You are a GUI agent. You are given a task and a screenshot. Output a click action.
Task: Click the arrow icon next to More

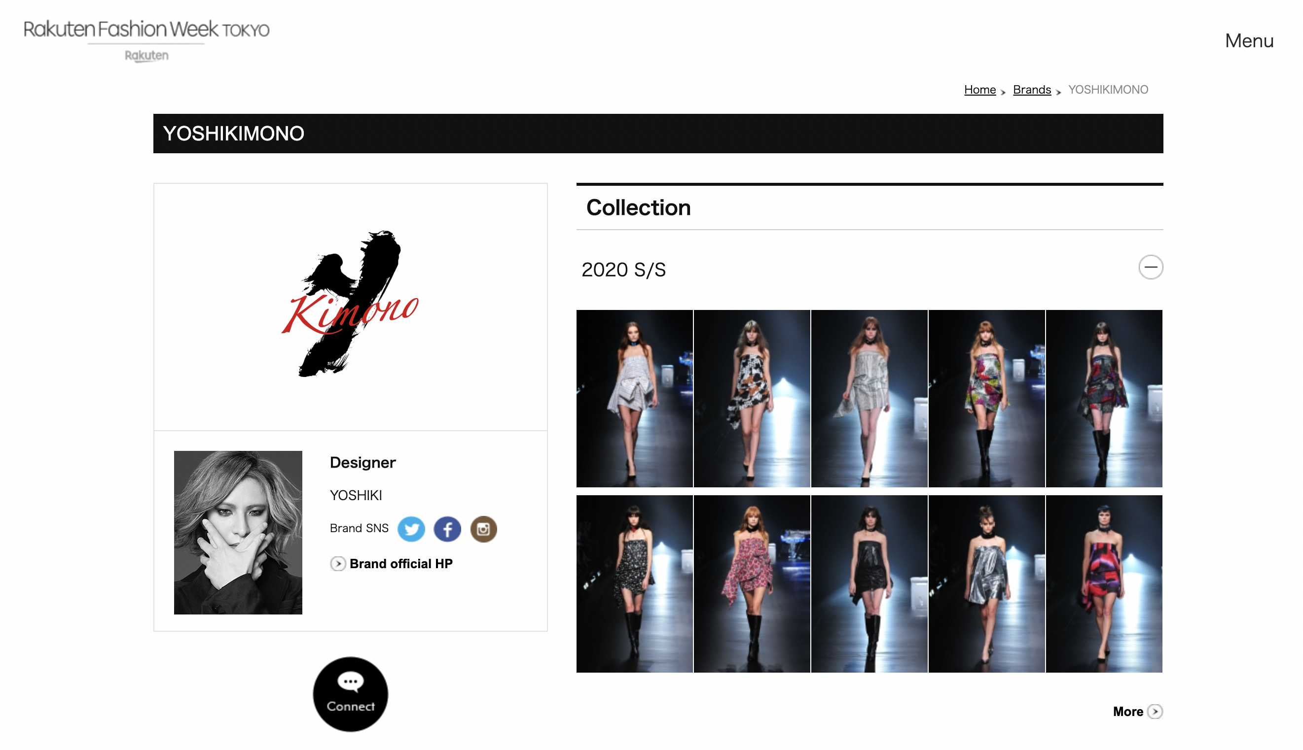[x=1155, y=711]
